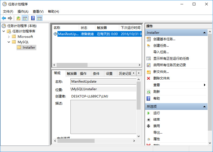Click the green 运行 play icon
This screenshot has width=213, height=152.
pos(149,113)
